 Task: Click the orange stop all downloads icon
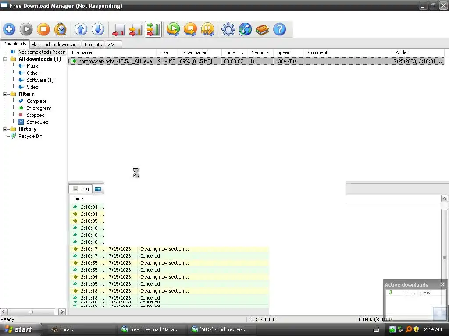pos(190,29)
